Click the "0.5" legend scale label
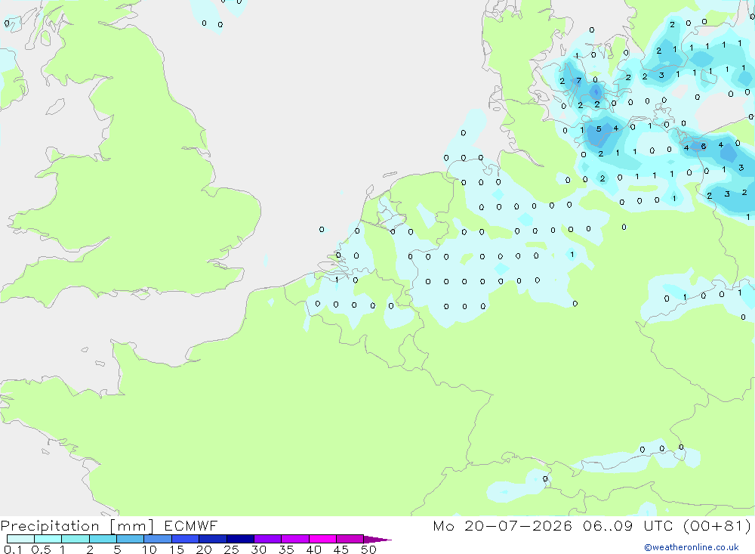Screen dimensions: 755x554 click(41, 549)
